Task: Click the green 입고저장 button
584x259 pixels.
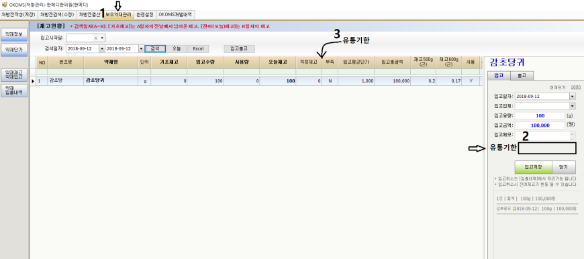Action: (533, 167)
